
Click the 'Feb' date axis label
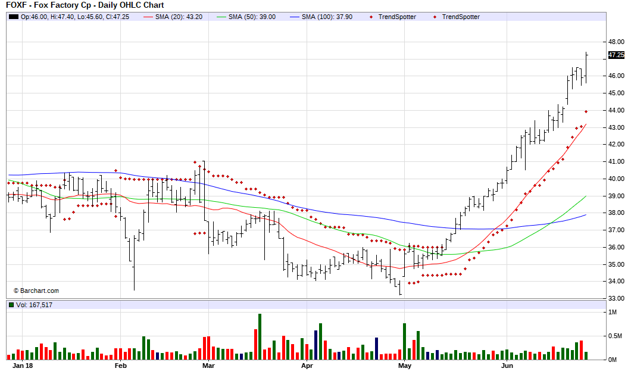pos(121,366)
